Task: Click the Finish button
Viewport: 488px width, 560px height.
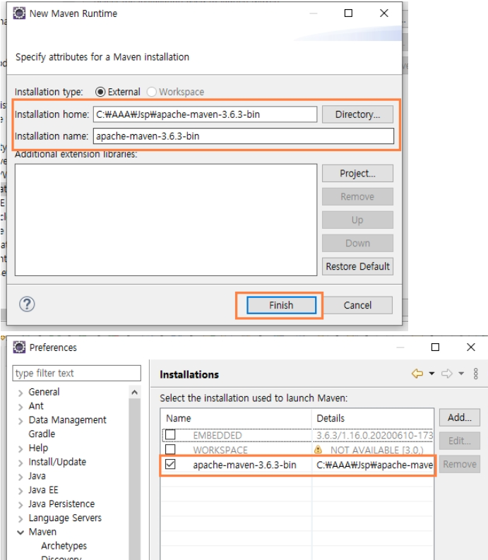Action: 281,305
